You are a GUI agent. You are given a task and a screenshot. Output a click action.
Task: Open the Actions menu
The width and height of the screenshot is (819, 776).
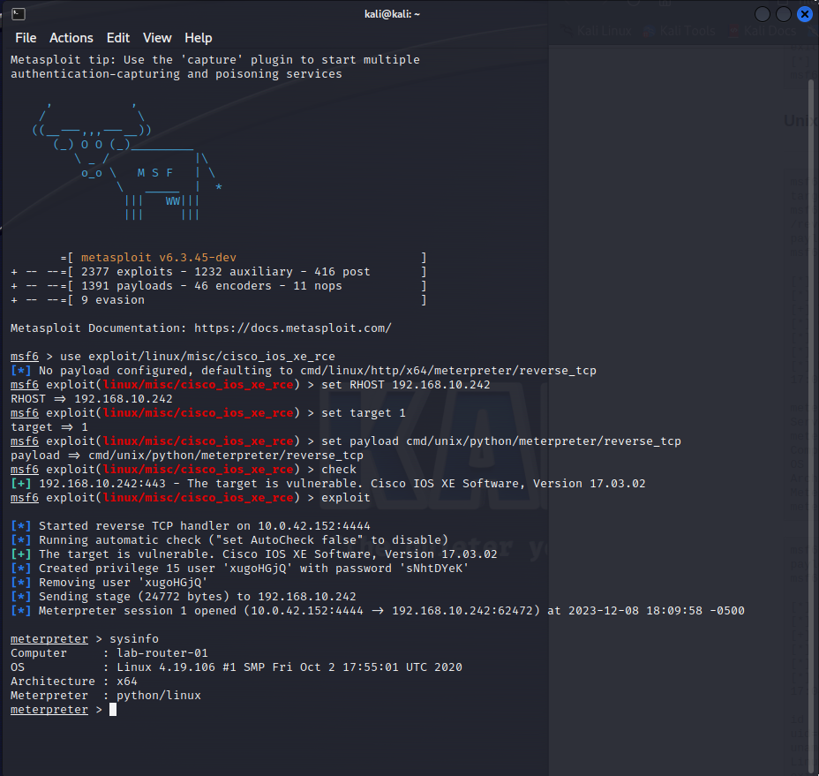coord(71,38)
